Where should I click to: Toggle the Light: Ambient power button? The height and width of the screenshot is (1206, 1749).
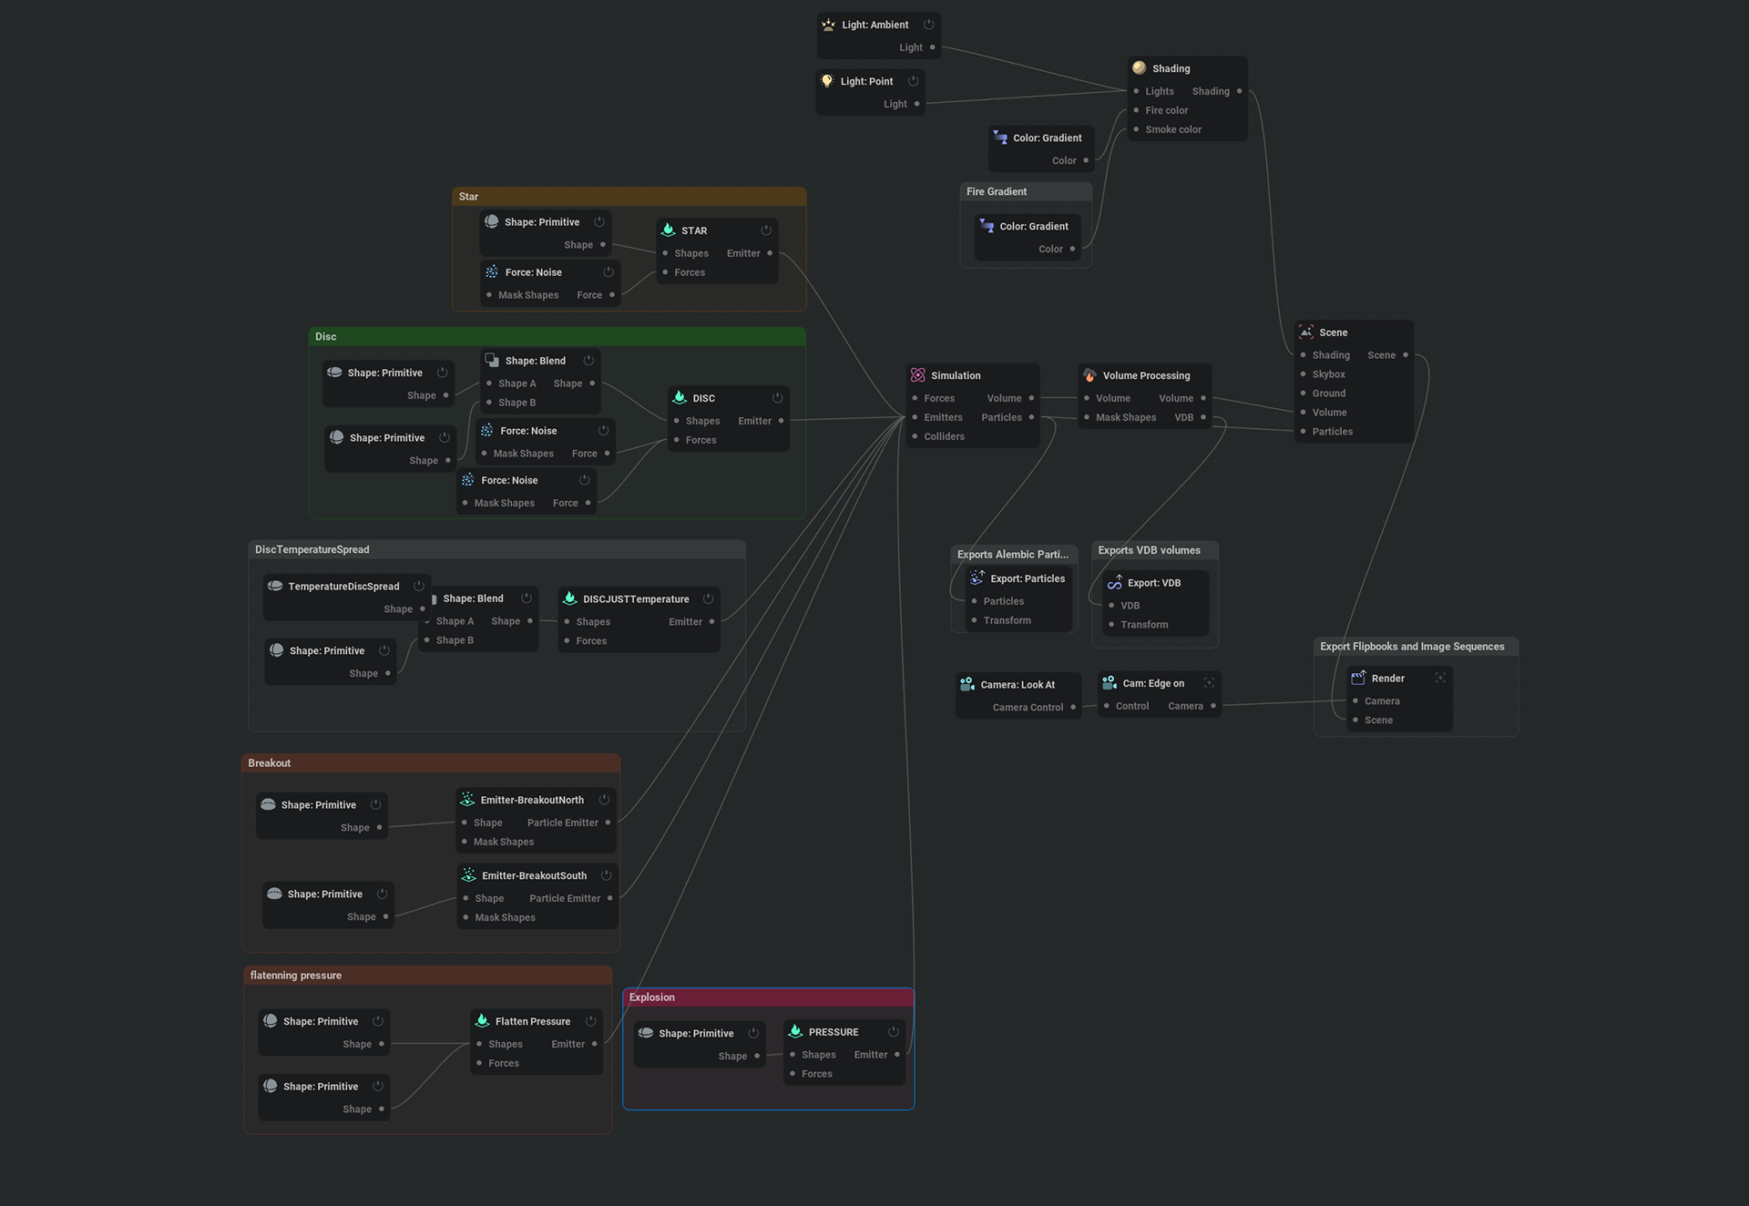(929, 25)
